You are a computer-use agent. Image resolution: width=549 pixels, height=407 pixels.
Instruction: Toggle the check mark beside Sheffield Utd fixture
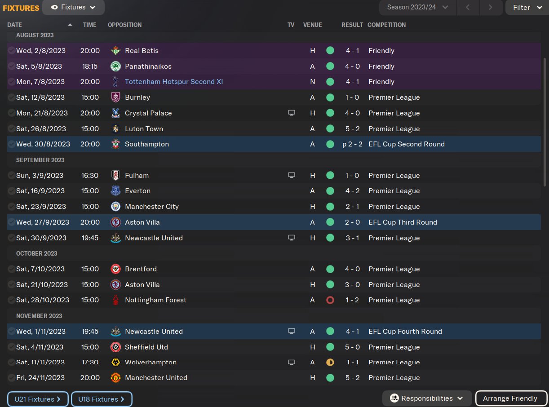click(x=11, y=347)
